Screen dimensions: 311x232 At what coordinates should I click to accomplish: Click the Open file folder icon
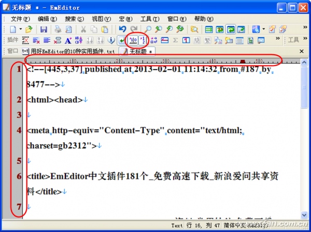click(x=29, y=29)
